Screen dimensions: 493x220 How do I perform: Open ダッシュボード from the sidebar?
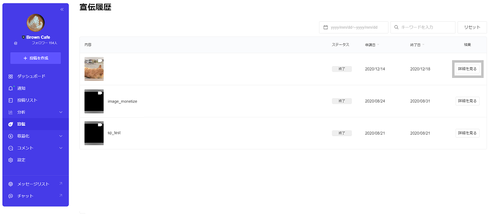click(31, 76)
